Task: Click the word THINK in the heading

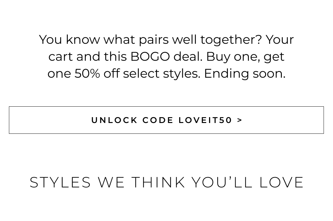Action: pyautogui.click(x=158, y=182)
